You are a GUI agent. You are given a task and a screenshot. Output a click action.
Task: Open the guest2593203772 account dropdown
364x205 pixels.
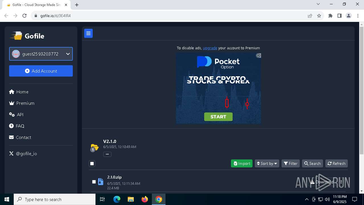41,54
